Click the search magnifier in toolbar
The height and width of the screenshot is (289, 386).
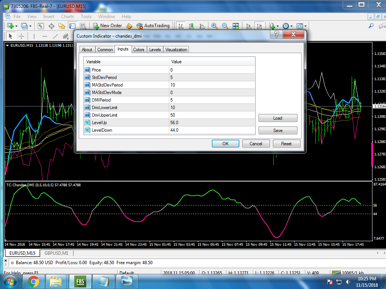pos(371,26)
